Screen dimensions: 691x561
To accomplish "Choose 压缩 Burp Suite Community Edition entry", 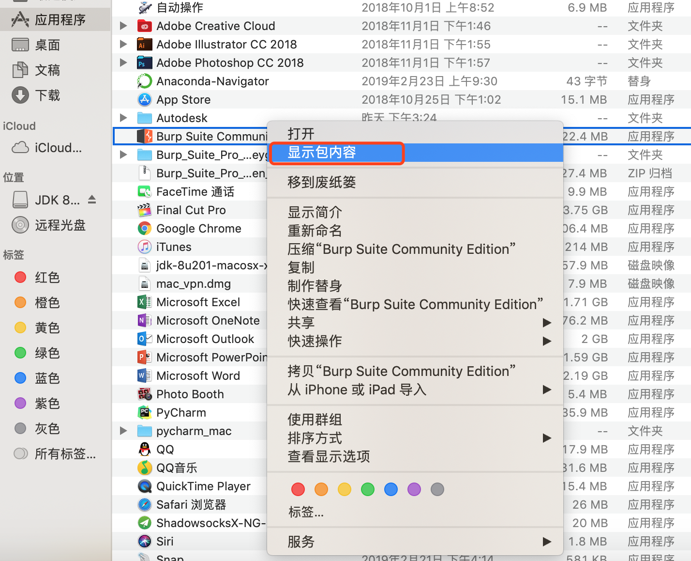I will point(415,249).
